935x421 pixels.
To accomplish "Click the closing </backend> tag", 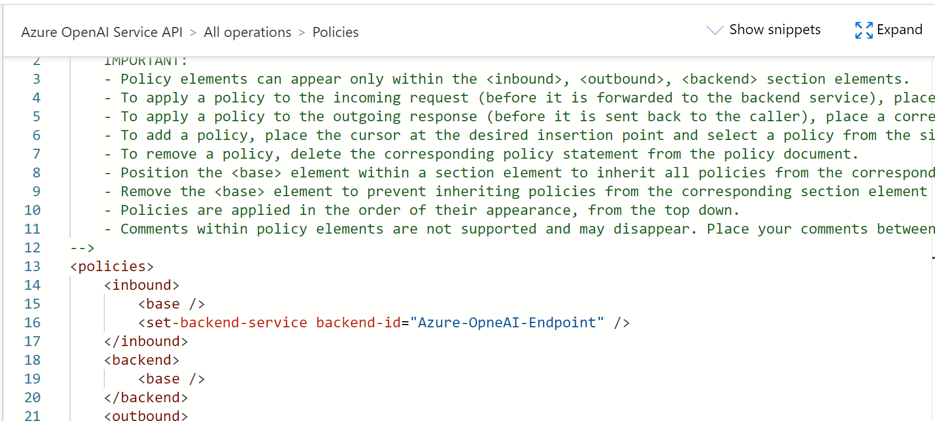I will (x=146, y=398).
